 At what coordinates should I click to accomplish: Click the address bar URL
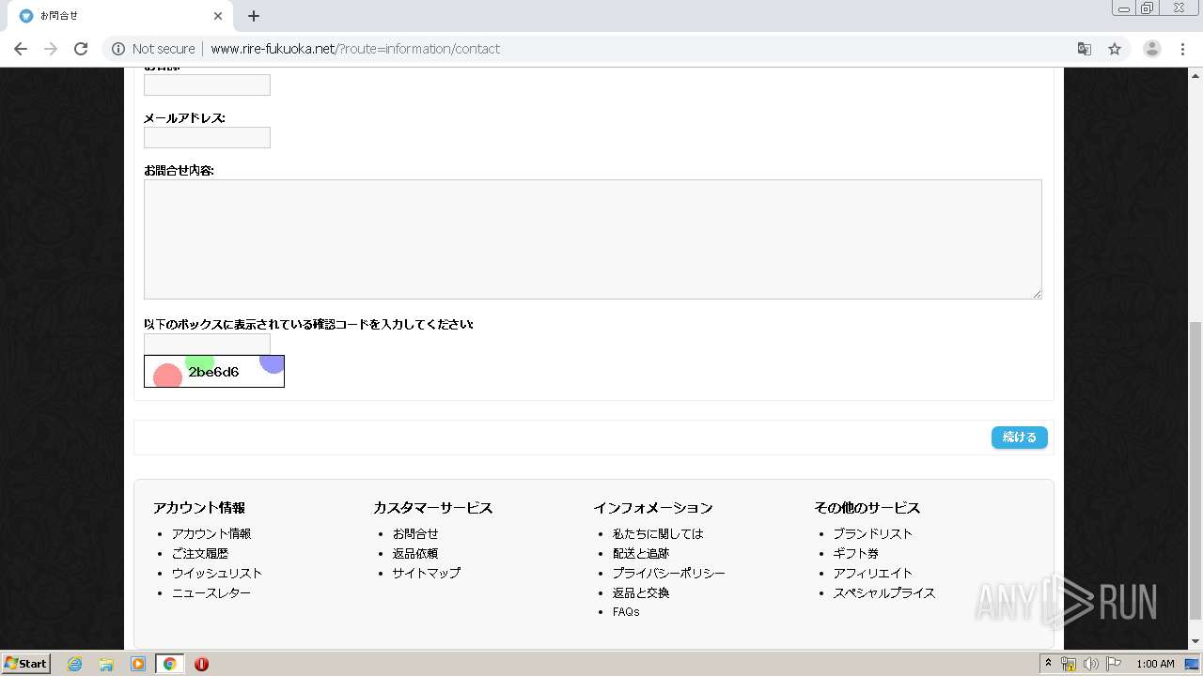(355, 49)
